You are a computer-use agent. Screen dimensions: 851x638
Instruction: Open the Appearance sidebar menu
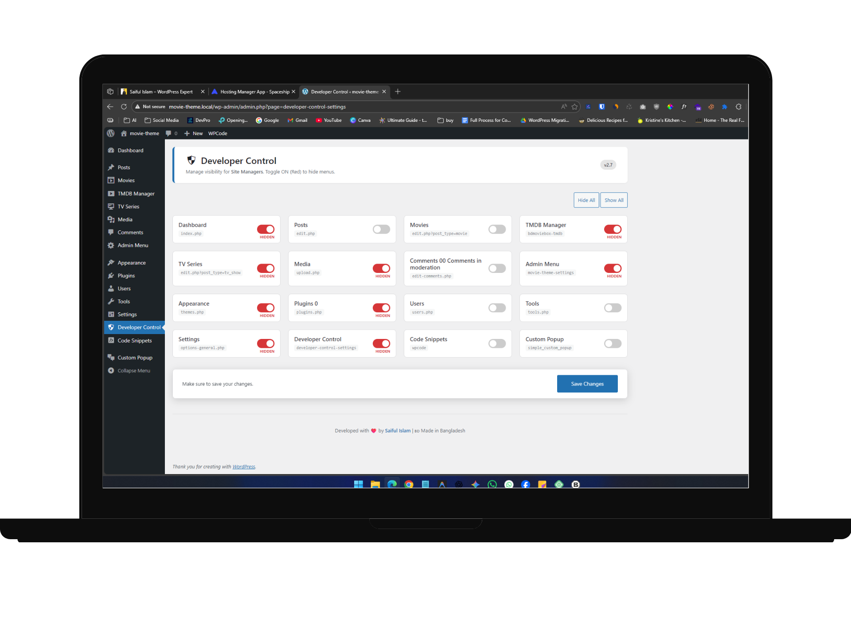(132, 263)
